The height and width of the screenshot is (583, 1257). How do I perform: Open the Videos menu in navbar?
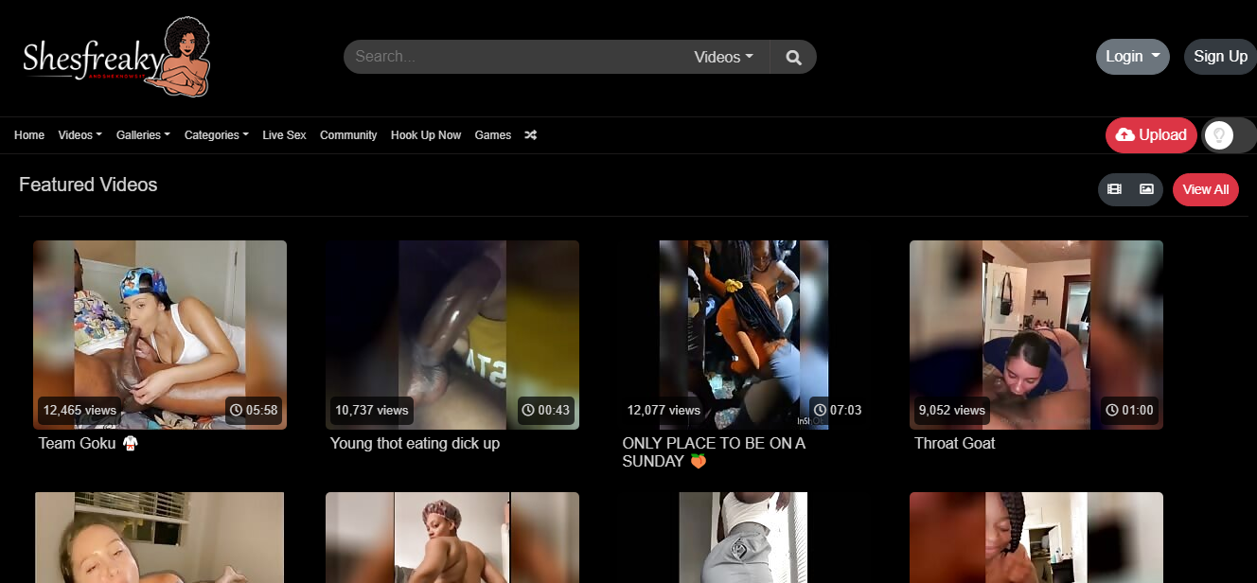[x=80, y=135]
